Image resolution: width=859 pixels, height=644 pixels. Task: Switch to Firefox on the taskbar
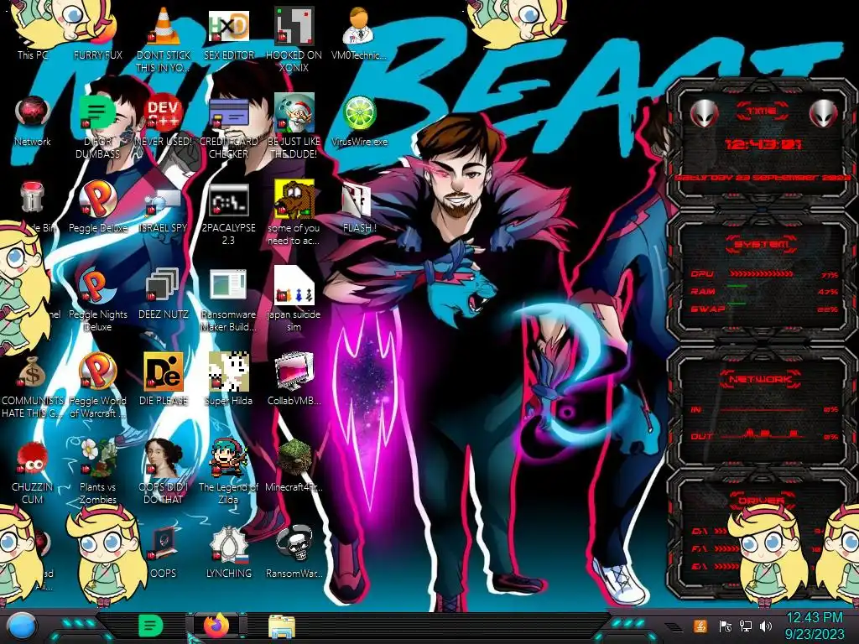coord(216,626)
